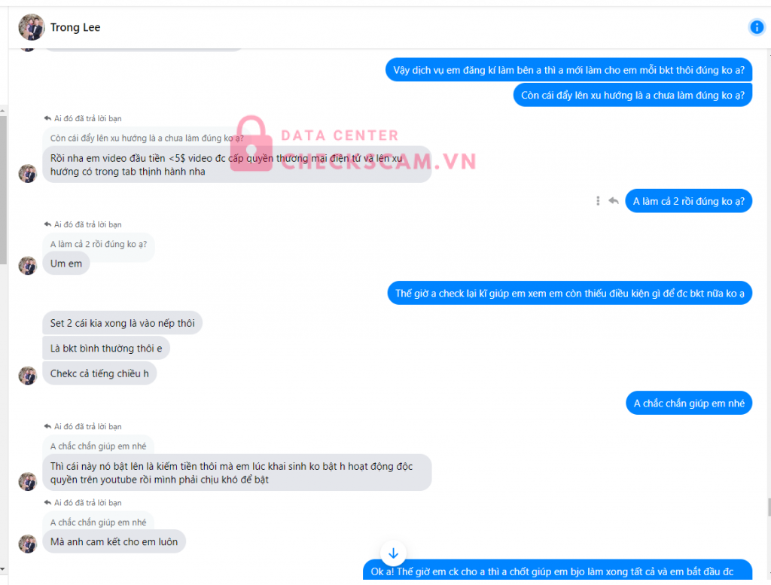
Task: Open conversation info with the blue i icon
Action: 756,27
